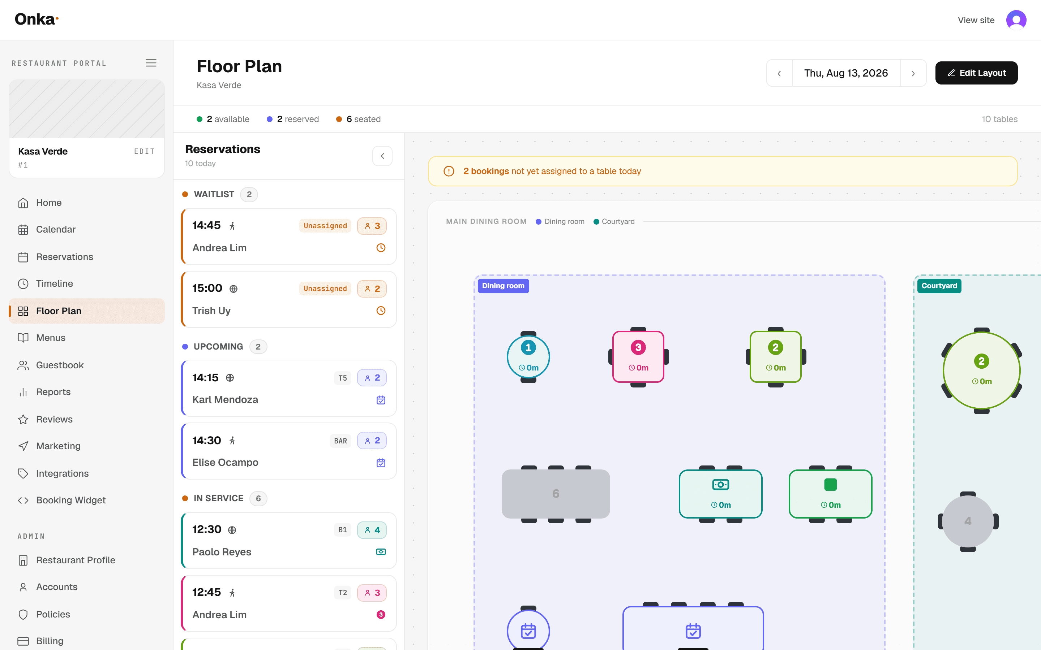
Task: Select table showing the payment icon
Action: [x=720, y=494]
